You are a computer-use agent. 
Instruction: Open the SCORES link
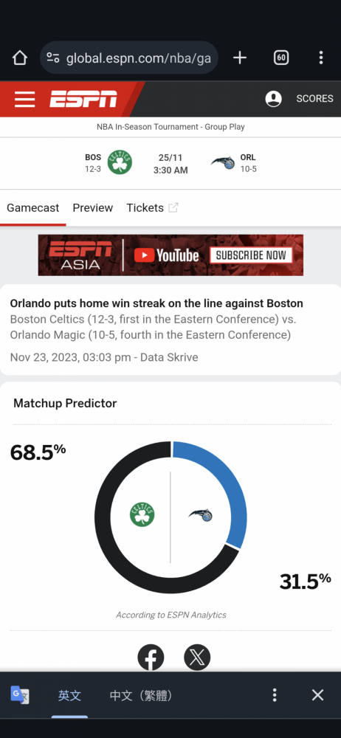[x=314, y=99]
